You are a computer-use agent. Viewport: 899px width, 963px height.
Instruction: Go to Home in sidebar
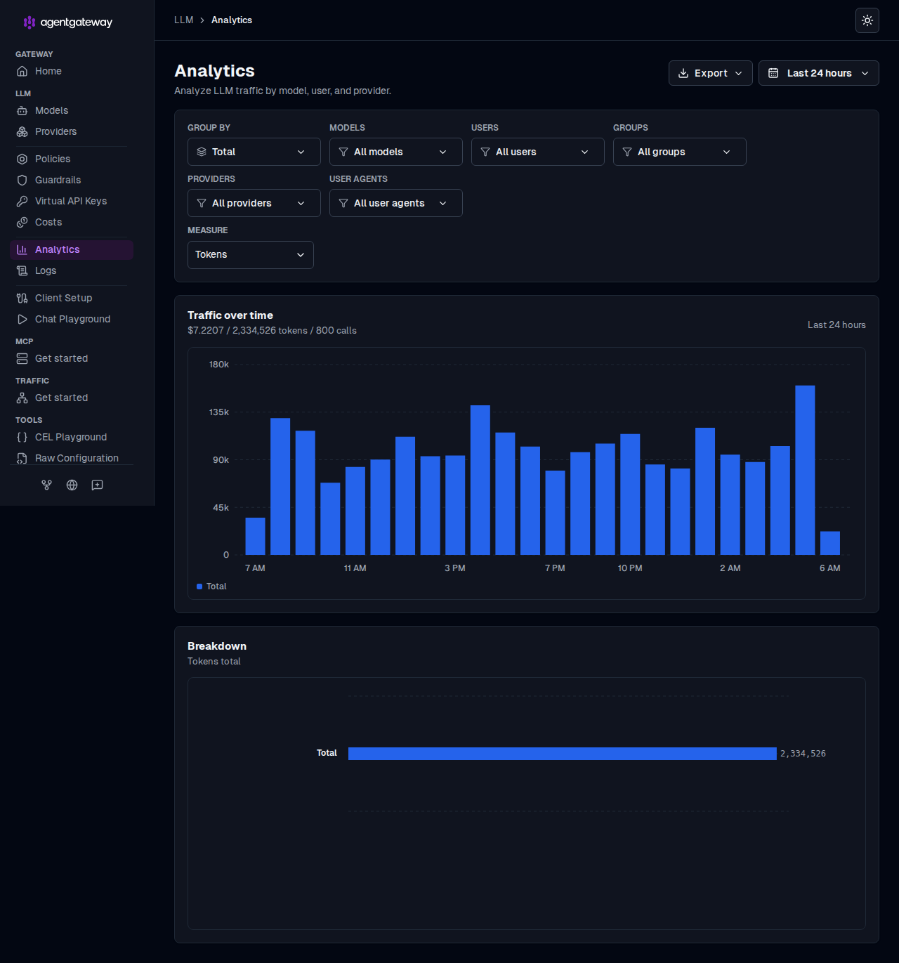(72, 71)
